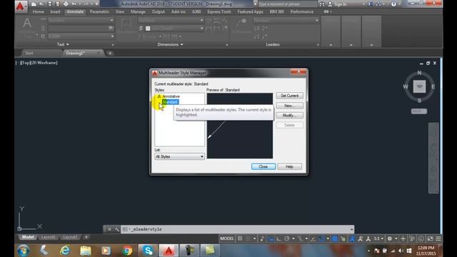
Task: Click the Chrome icon in the Windows taskbar
Action: pyautogui.click(x=127, y=251)
